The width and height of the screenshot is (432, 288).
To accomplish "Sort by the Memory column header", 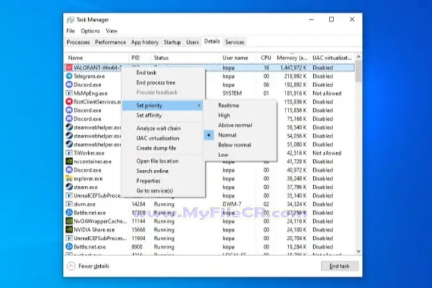I will coord(292,58).
